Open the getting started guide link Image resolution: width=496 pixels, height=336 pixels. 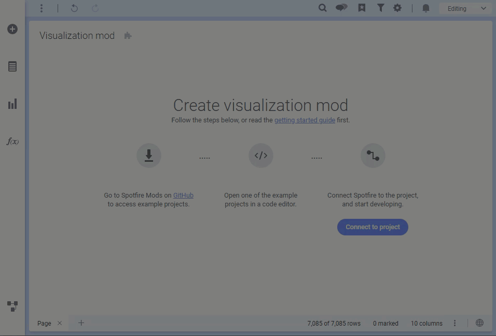(x=305, y=120)
